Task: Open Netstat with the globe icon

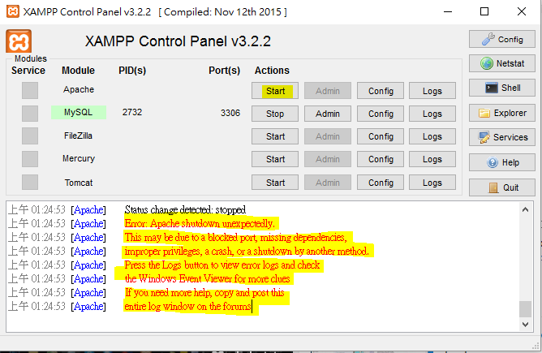Action: click(x=502, y=63)
